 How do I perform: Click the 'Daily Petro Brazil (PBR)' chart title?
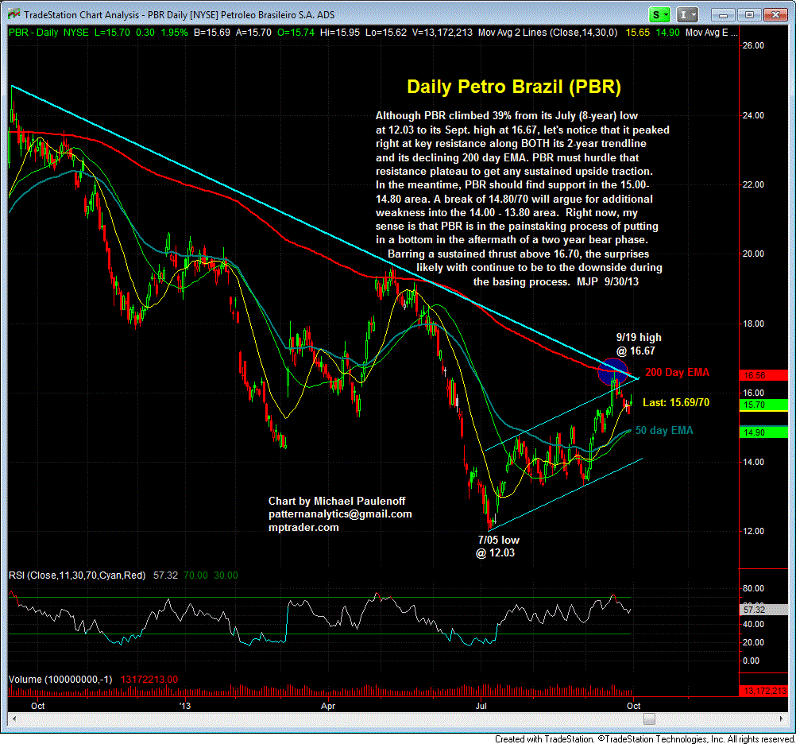pyautogui.click(x=514, y=87)
